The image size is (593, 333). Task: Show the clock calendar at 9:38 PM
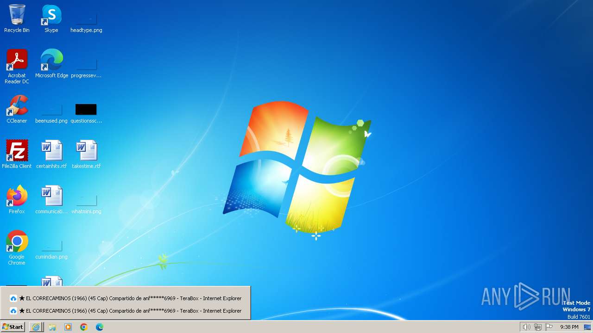point(569,327)
